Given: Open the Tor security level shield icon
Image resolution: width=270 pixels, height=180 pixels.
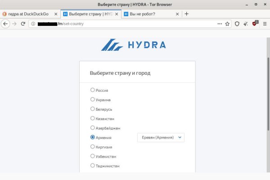Looking at the screenshot, I should tap(237, 23).
